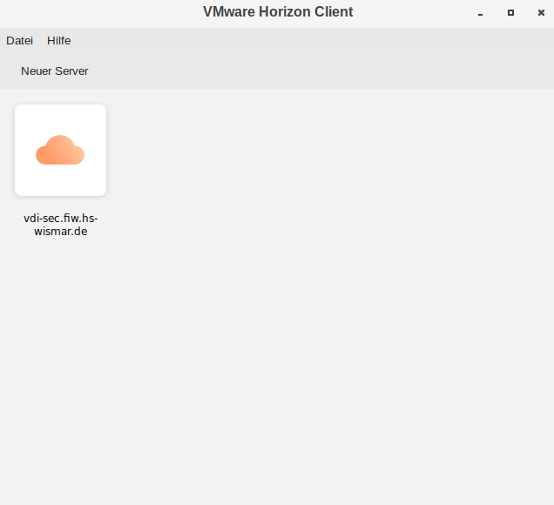This screenshot has height=505, width=554.
Task: Select the orange cloud server icon
Action: 60,150
